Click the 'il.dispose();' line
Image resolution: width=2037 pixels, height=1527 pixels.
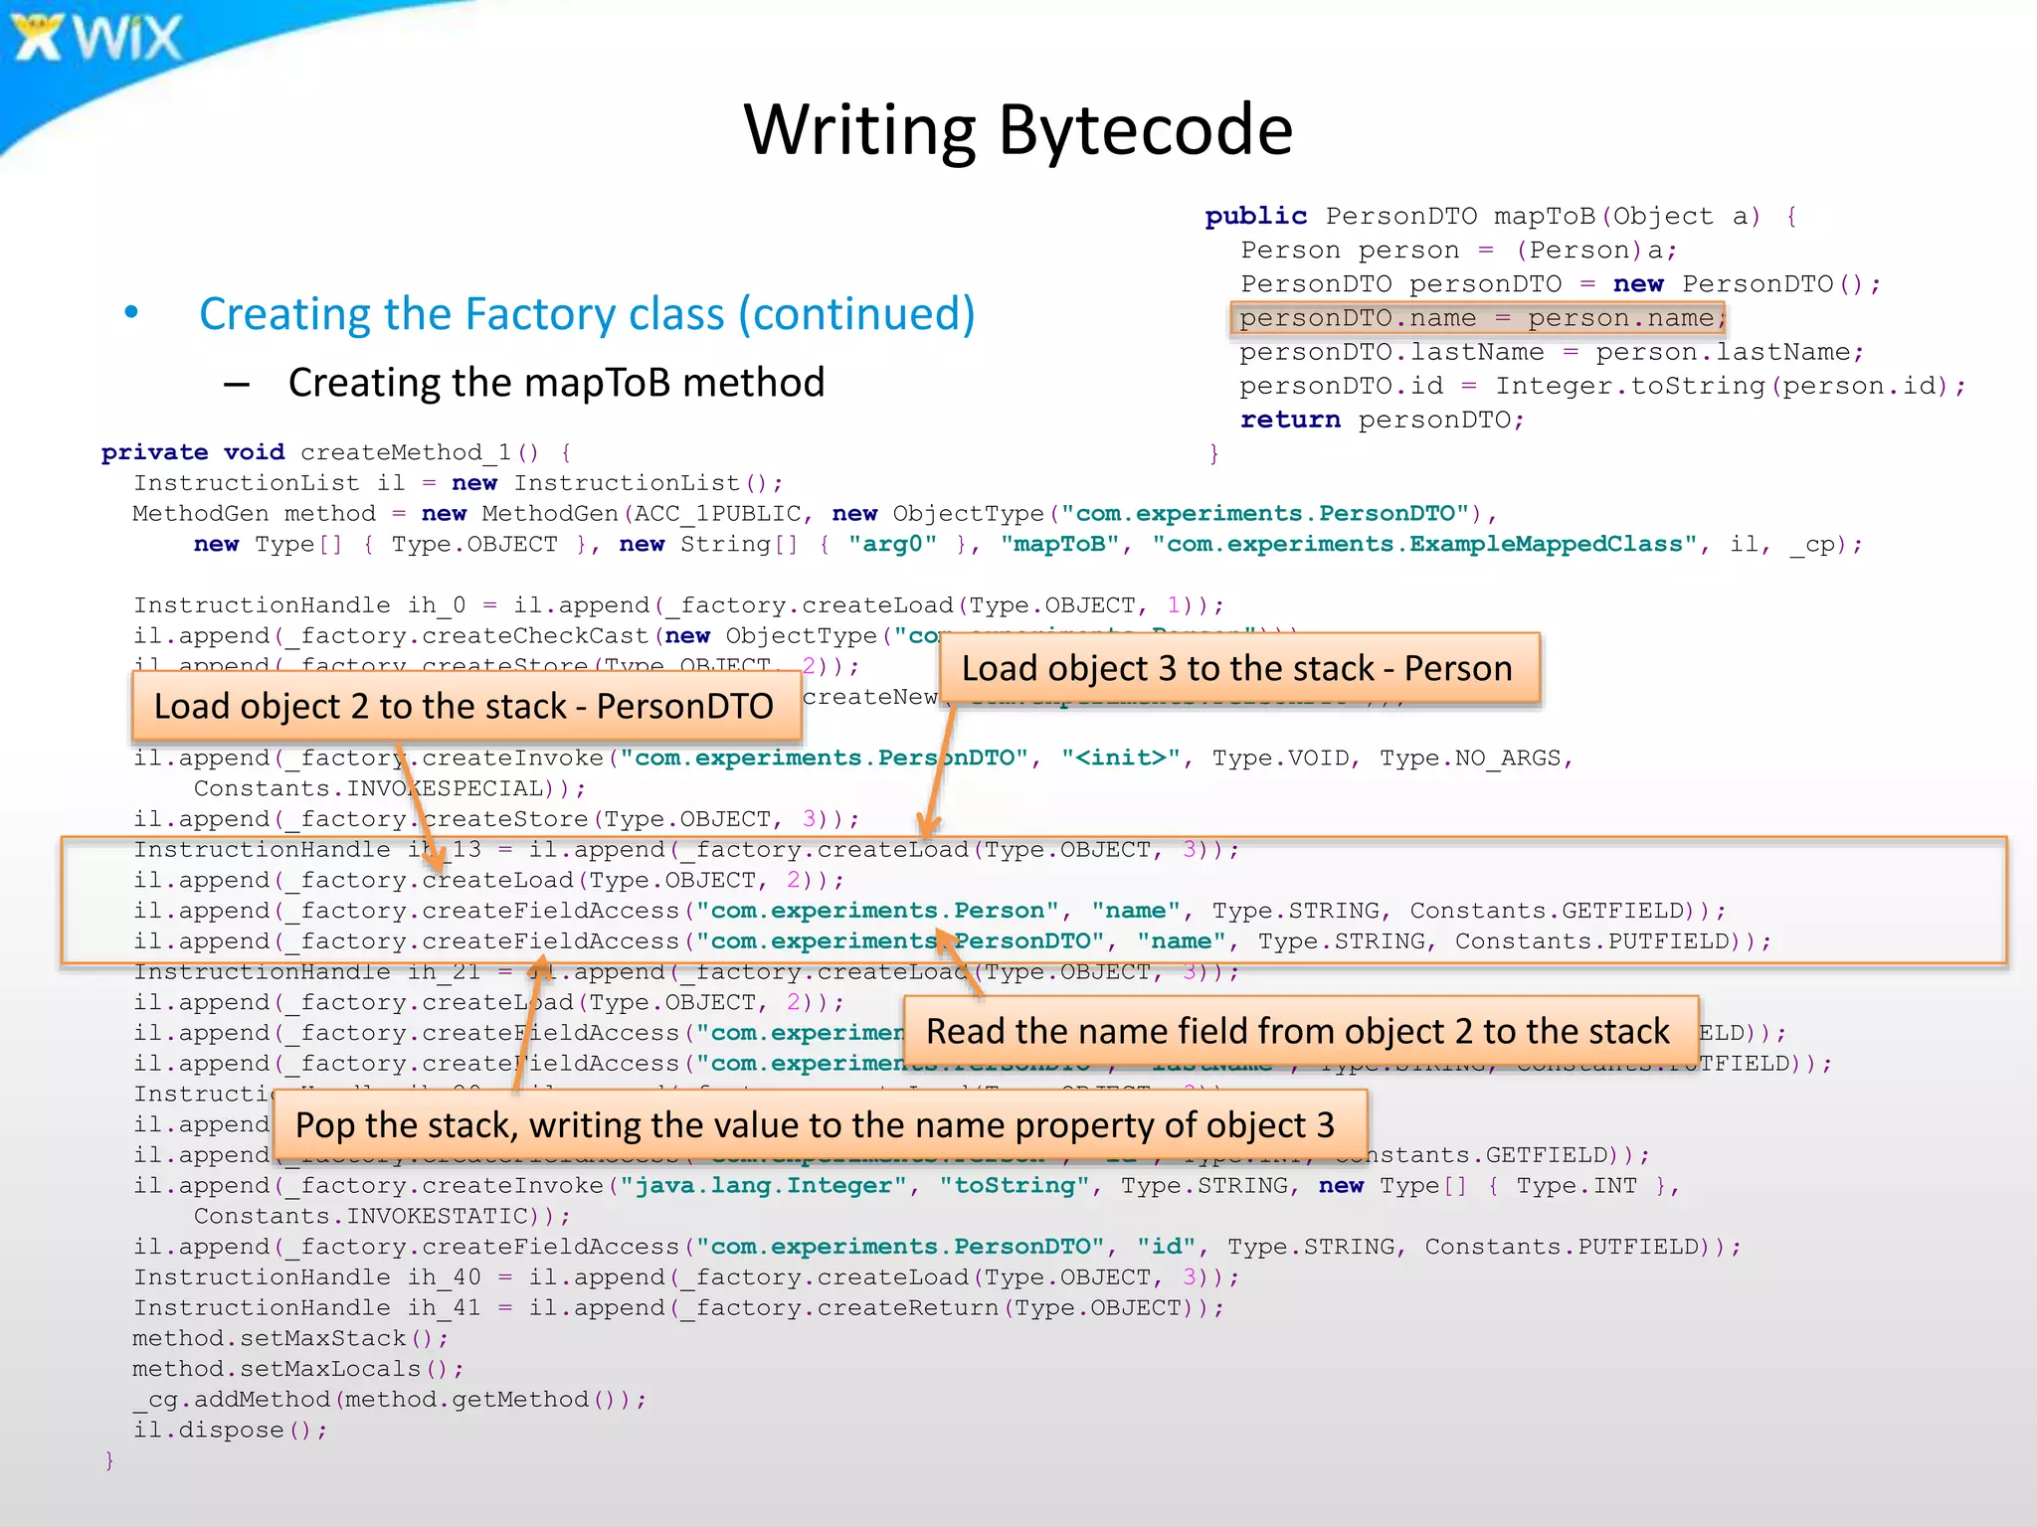230,1430
